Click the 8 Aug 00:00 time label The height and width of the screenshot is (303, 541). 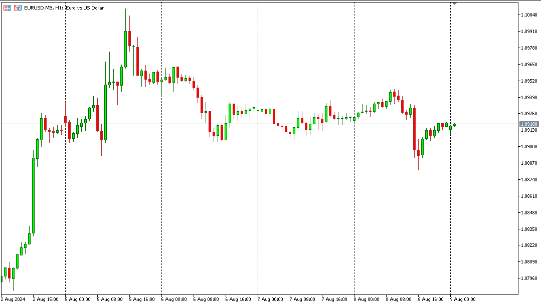[367, 299]
